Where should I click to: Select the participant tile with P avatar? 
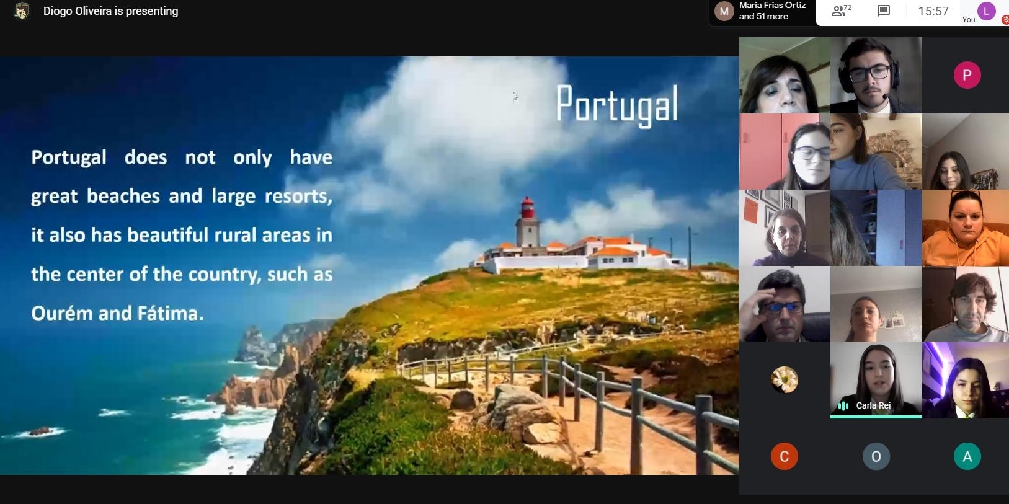pyautogui.click(x=967, y=75)
